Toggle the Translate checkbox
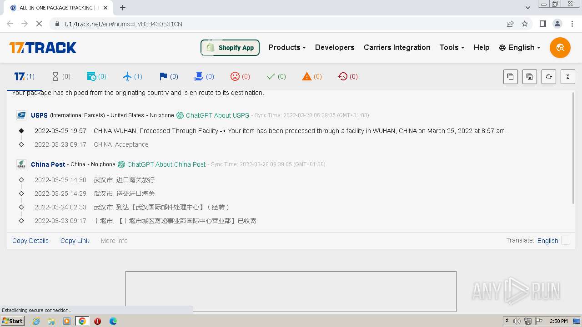Image resolution: width=582 pixels, height=327 pixels. point(566,241)
